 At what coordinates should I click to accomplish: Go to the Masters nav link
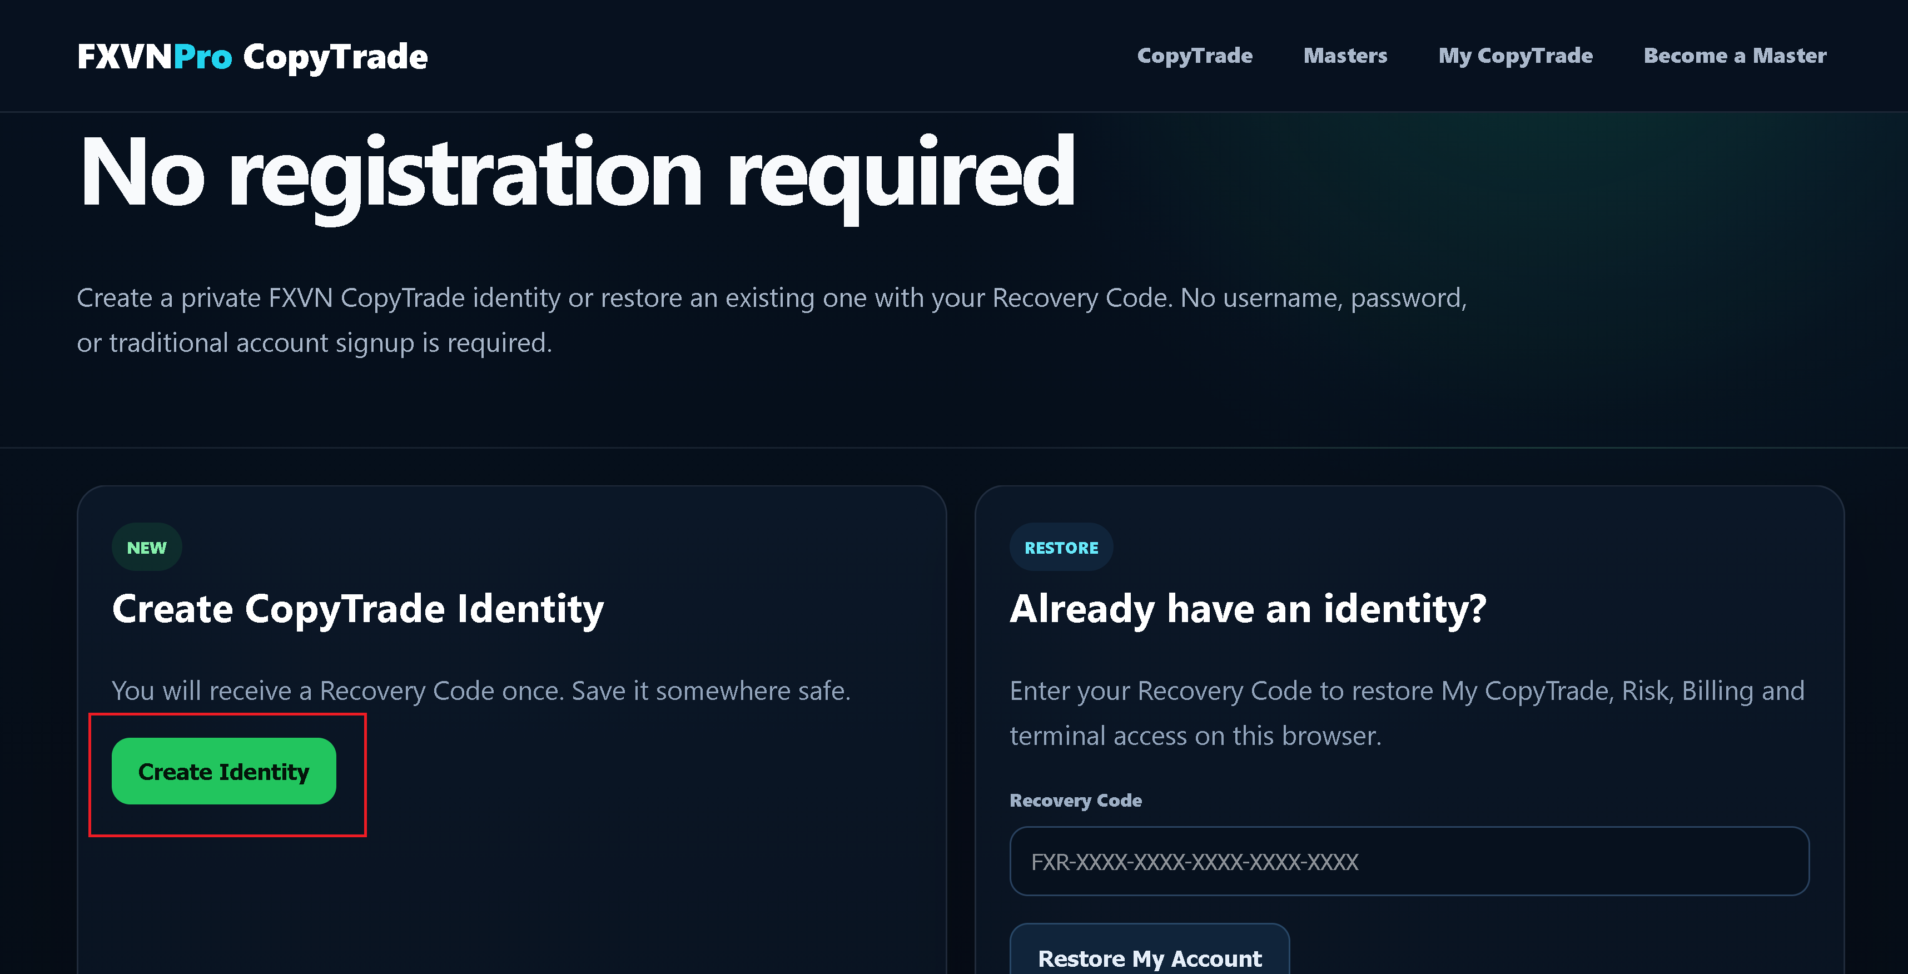(1345, 56)
